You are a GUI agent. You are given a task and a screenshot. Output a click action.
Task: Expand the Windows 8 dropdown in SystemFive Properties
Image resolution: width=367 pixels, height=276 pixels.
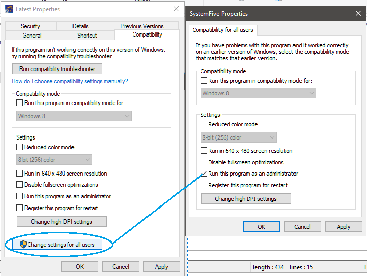tap(259, 93)
